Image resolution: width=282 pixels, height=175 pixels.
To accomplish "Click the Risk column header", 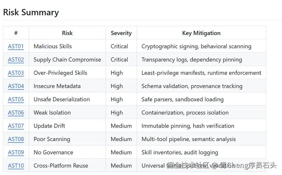I will tap(67, 33).
